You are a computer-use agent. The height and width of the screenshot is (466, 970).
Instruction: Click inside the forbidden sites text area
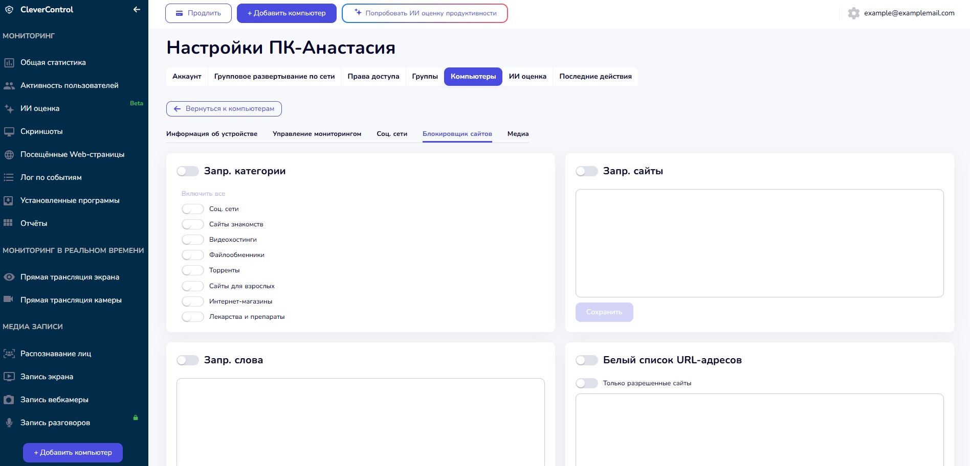click(759, 243)
